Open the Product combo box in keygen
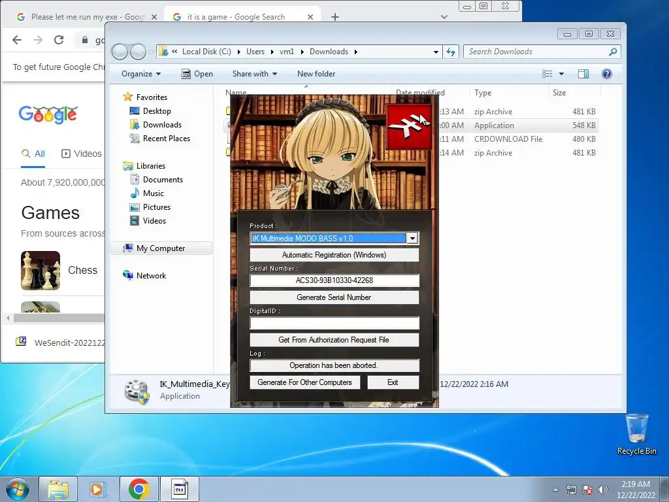Viewport: 669px width, 502px height. (x=334, y=238)
